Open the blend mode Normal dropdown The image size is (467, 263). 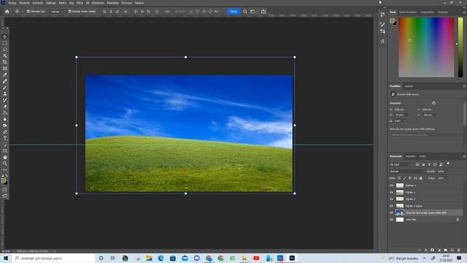click(407, 172)
